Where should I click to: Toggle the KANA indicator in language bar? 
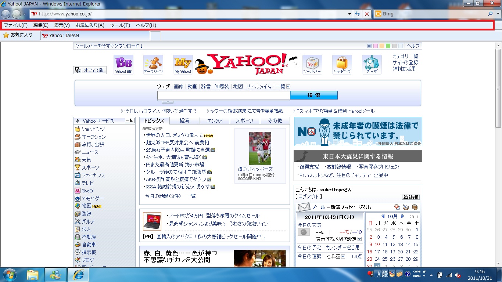(x=417, y=276)
